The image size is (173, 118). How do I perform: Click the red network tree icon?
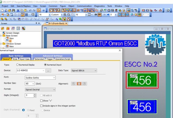click(160, 10)
